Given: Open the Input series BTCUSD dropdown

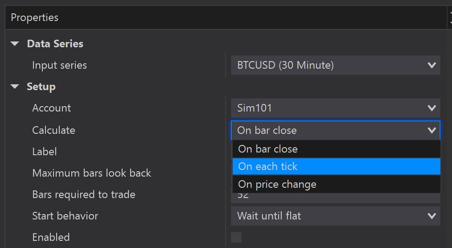Looking at the screenshot, I should [x=335, y=65].
